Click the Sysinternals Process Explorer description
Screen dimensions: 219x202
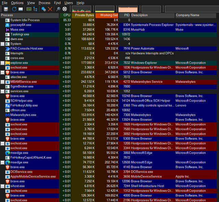pos(152,25)
